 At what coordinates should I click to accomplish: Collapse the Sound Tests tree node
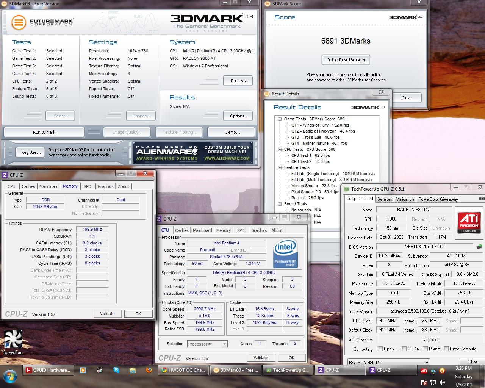pyautogui.click(x=280, y=204)
